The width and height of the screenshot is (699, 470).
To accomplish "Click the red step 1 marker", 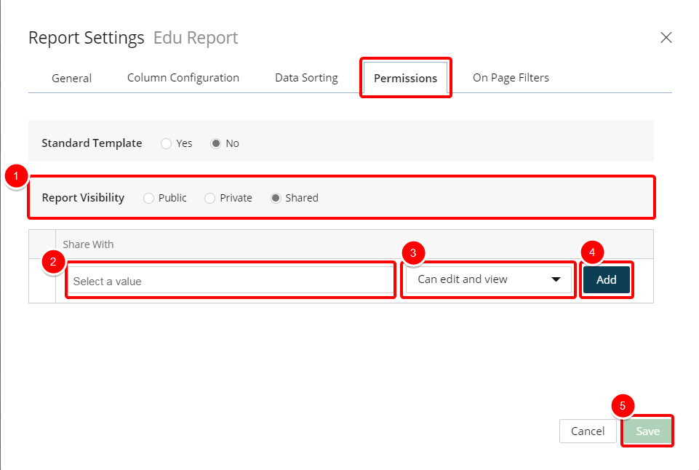I will pos(16,176).
